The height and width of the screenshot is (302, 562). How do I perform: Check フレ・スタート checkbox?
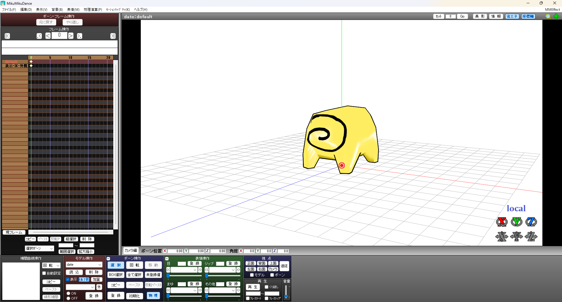click(248, 298)
